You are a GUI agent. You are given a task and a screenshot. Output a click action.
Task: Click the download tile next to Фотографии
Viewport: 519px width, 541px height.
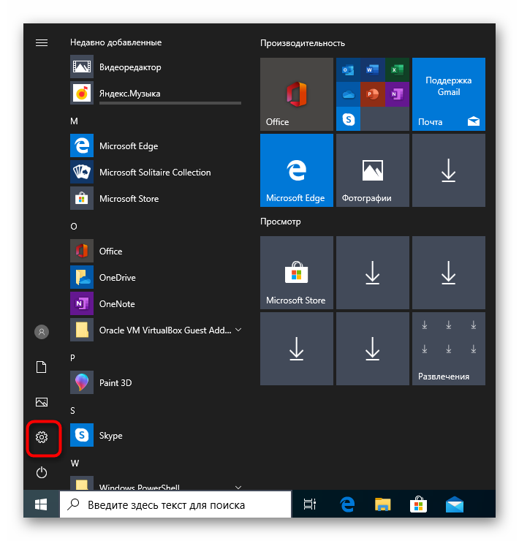click(449, 170)
